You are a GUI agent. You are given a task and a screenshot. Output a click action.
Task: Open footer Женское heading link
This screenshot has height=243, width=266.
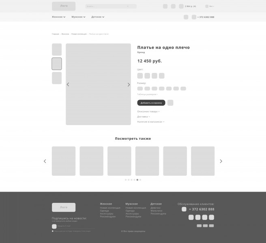coord(106,204)
